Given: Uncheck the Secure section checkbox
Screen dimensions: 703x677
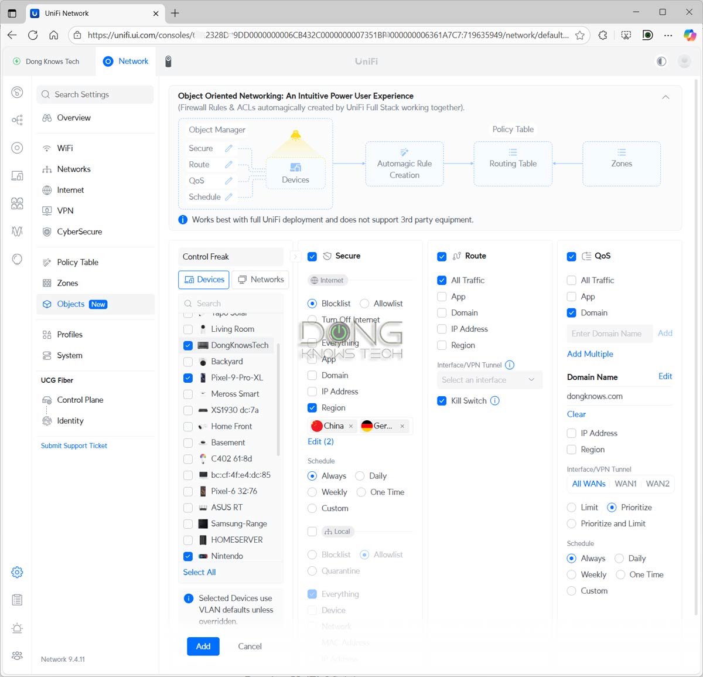Looking at the screenshot, I should [312, 256].
